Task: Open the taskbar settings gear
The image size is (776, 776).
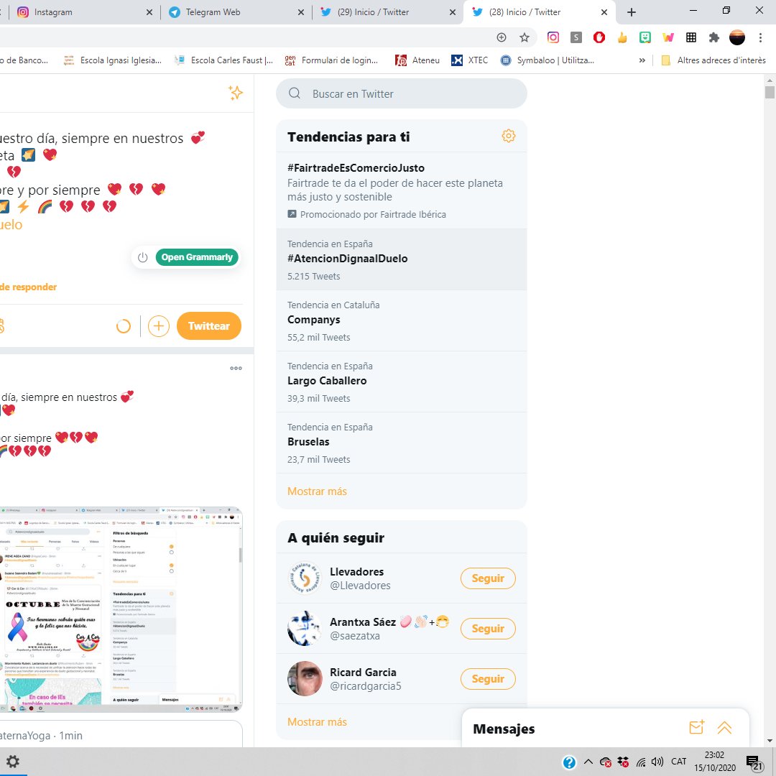Action: click(13, 762)
